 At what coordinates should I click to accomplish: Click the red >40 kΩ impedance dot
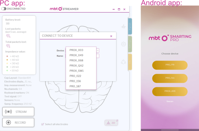[7, 56]
